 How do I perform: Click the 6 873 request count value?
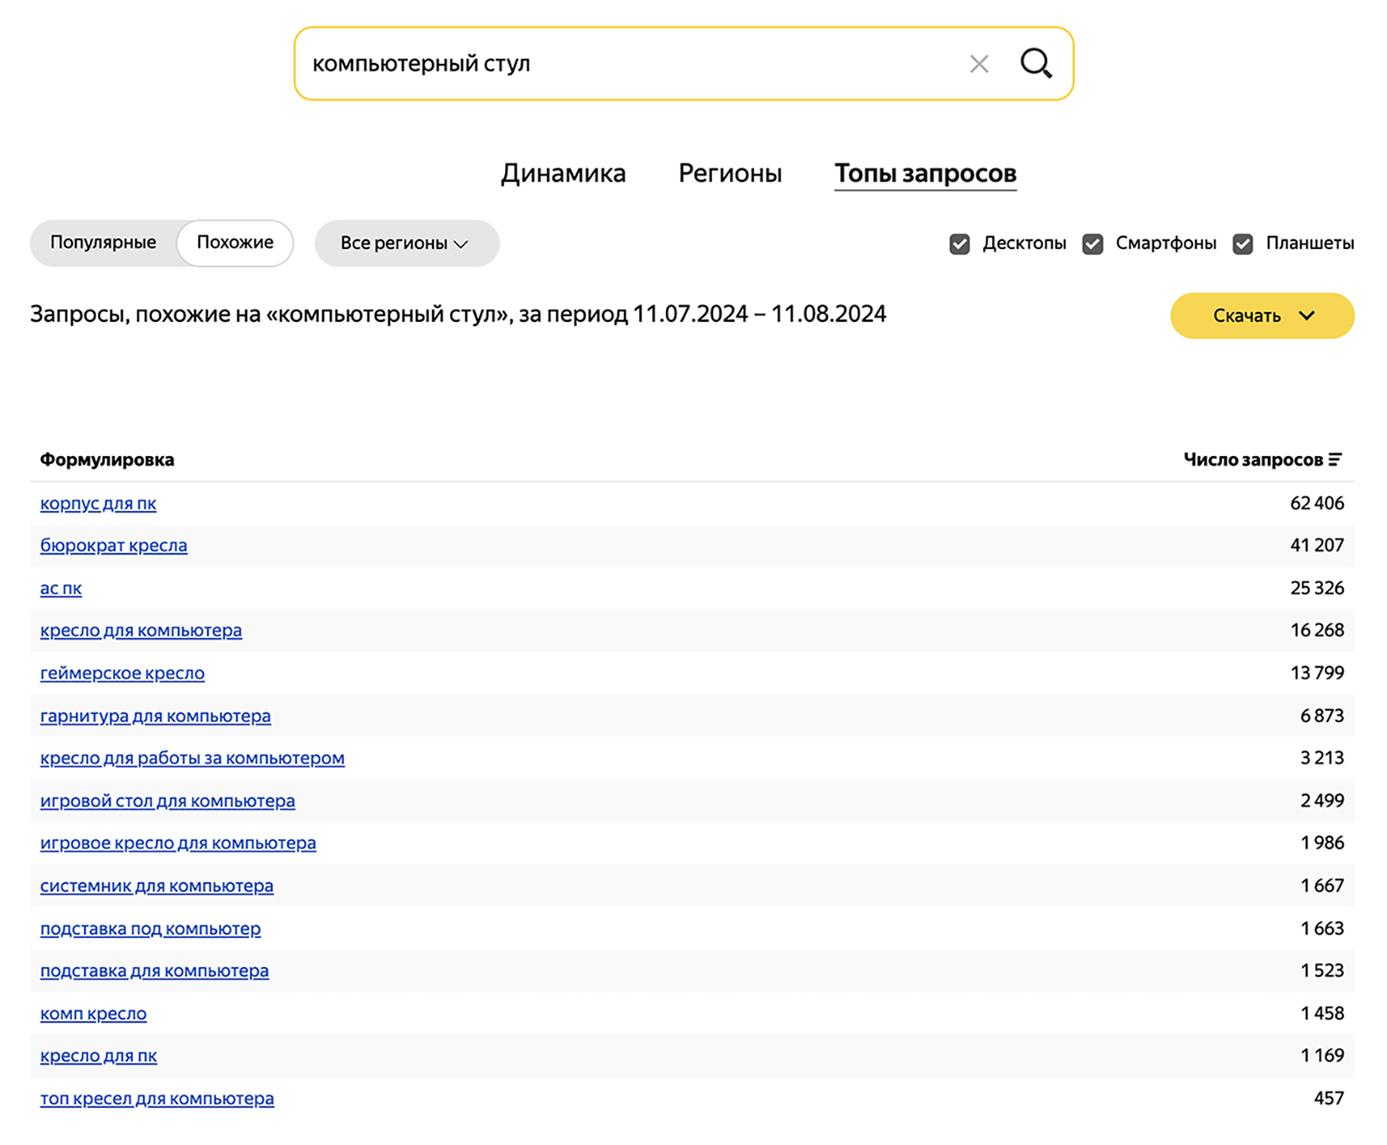(x=1322, y=716)
